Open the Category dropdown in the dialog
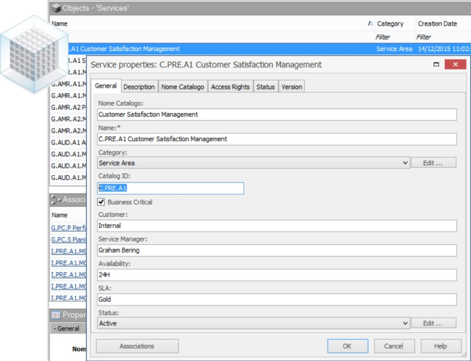 coord(405,163)
